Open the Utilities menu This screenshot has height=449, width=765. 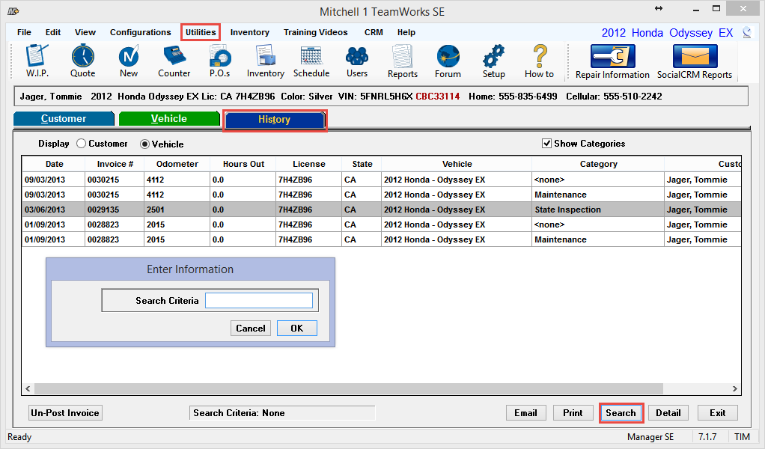coord(201,32)
